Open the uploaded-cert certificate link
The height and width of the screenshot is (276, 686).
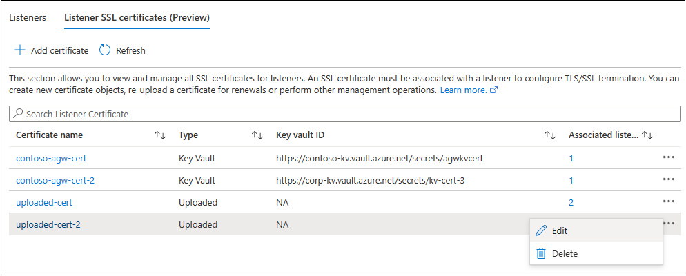44,202
